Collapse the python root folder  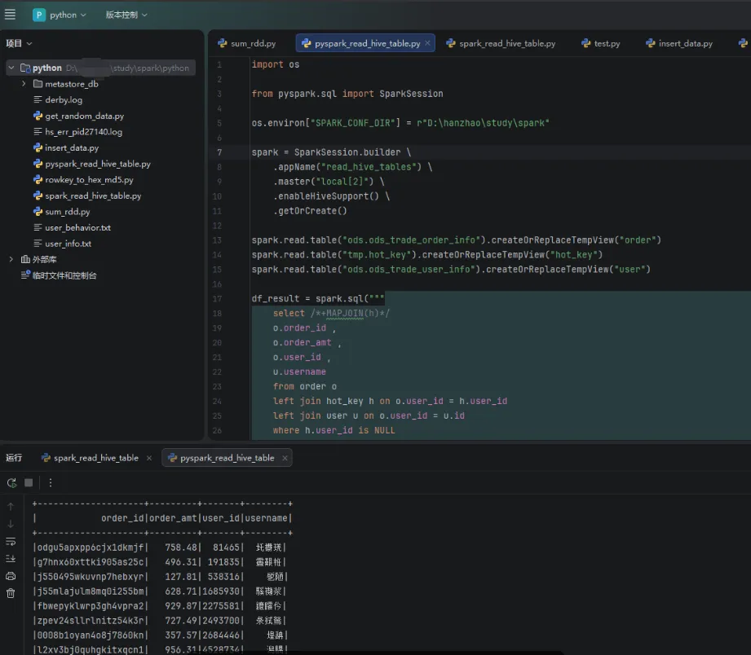[11, 68]
